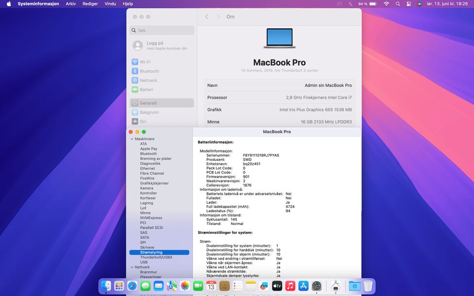This screenshot has height=296, width=474.
Task: Launch Safari from the Dock
Action: point(132,286)
